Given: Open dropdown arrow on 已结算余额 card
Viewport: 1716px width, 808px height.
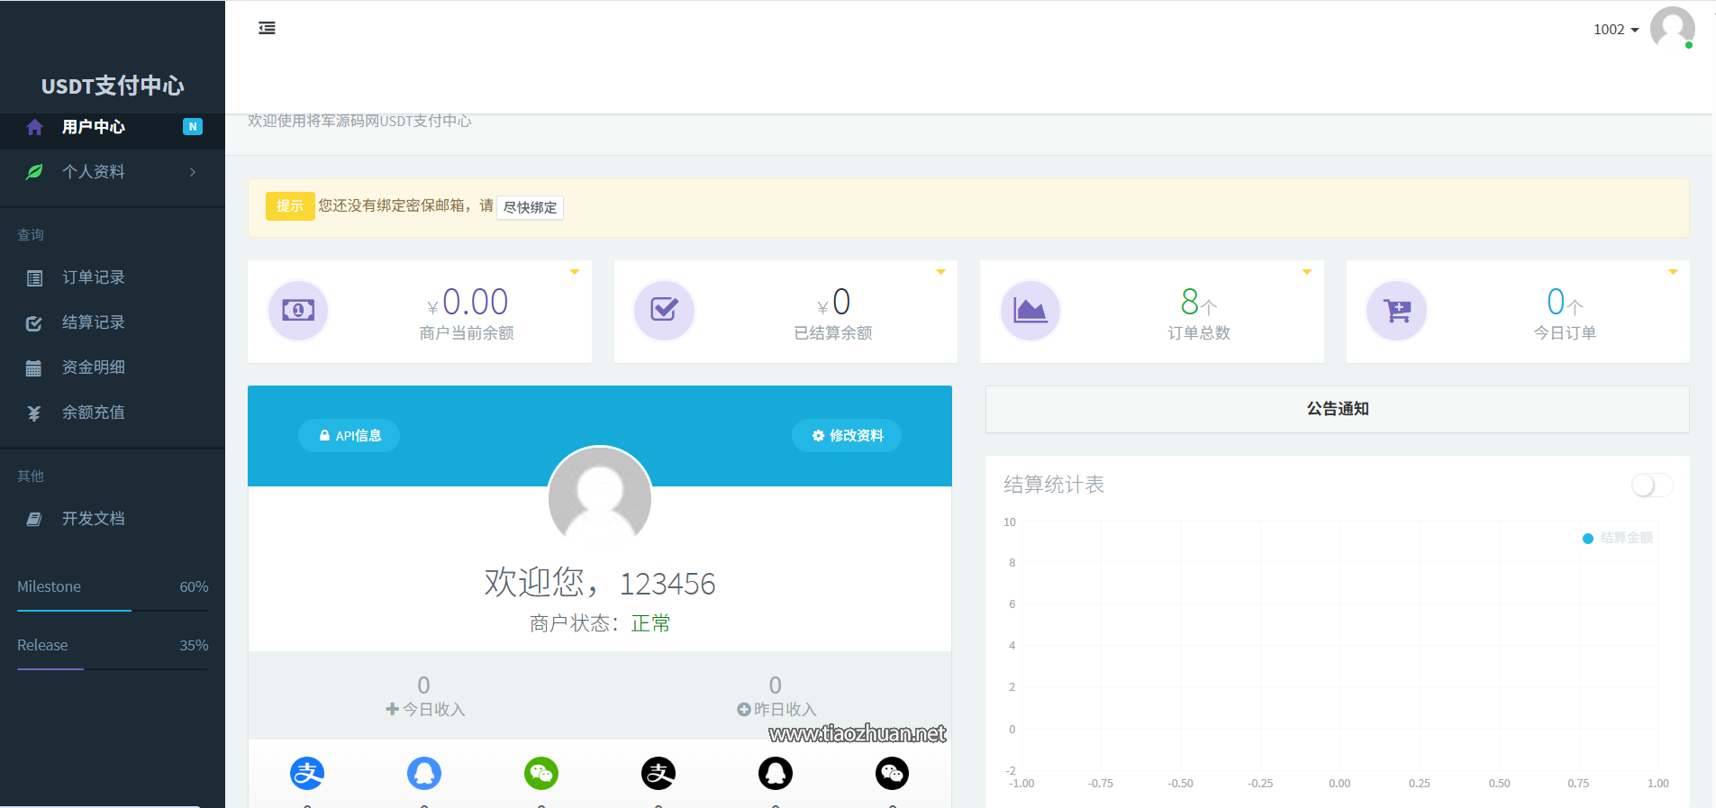Looking at the screenshot, I should point(940,272).
